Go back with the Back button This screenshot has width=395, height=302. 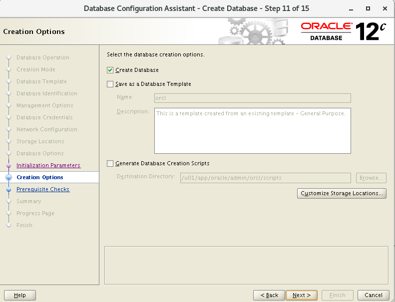269,295
